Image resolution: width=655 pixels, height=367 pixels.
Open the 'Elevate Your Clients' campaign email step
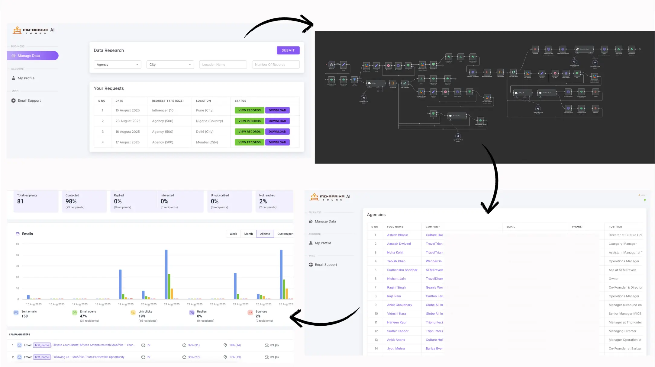click(x=93, y=345)
